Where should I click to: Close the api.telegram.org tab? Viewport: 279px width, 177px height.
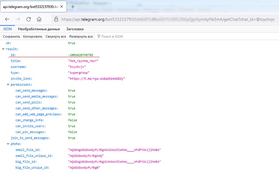tap(62, 6)
